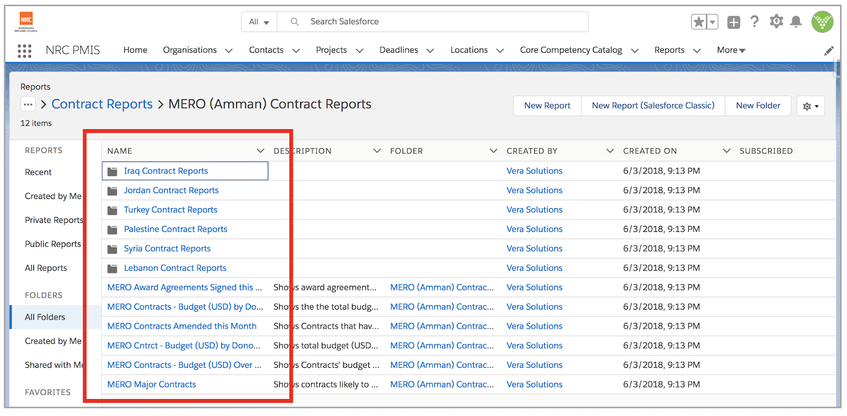This screenshot has width=847, height=416.
Task: Go to the Home tab
Action: [x=135, y=50]
